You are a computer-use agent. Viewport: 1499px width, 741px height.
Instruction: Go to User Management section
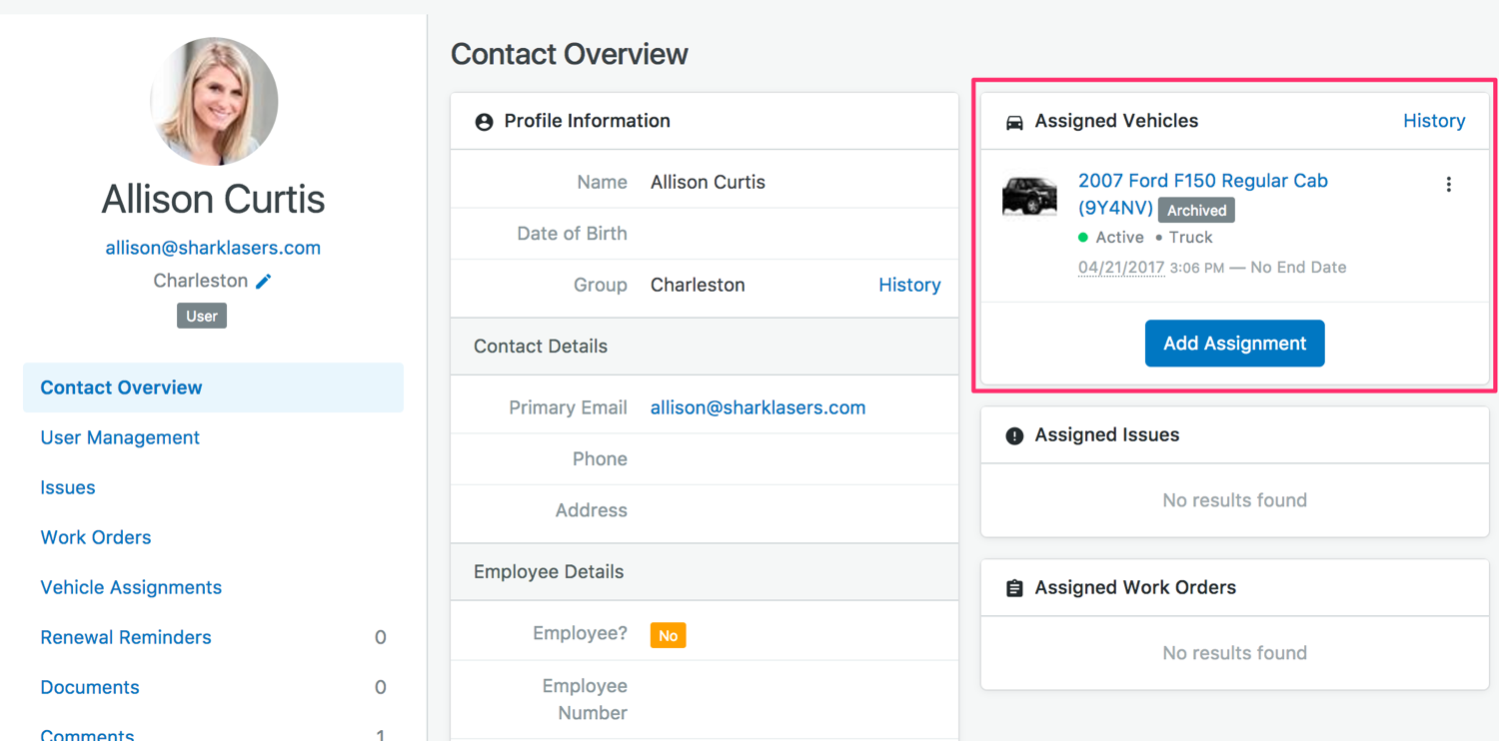click(120, 437)
